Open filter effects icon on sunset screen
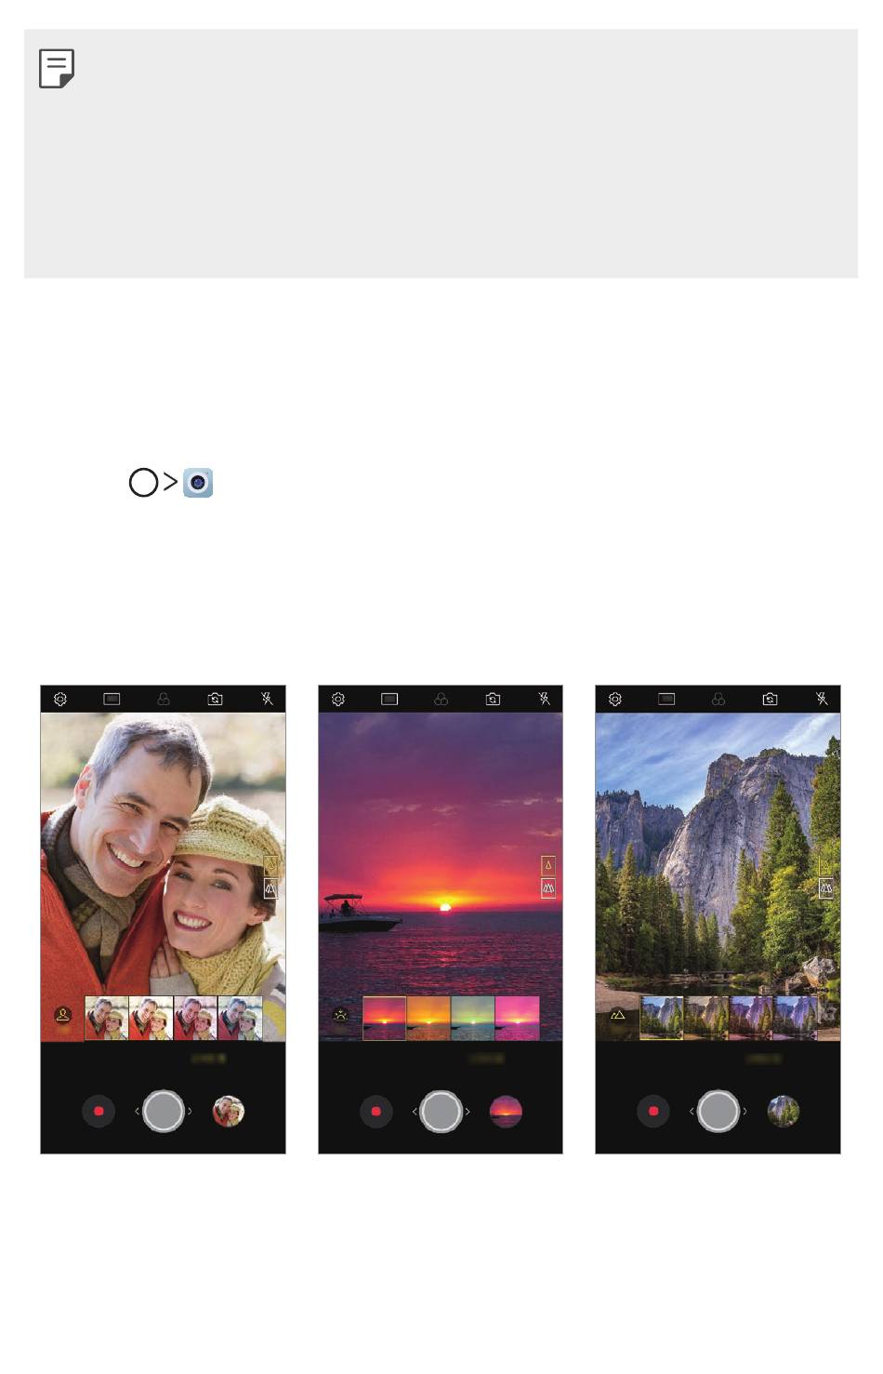The height and width of the screenshot is (1374, 883). 441,699
